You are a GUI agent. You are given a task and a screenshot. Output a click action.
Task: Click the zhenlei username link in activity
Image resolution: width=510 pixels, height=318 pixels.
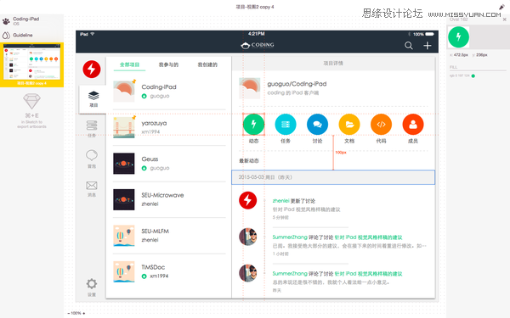pos(280,201)
